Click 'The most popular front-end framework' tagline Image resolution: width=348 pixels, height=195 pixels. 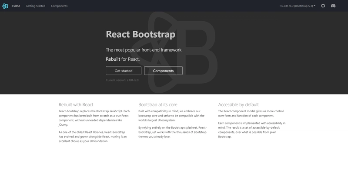pos(144,50)
